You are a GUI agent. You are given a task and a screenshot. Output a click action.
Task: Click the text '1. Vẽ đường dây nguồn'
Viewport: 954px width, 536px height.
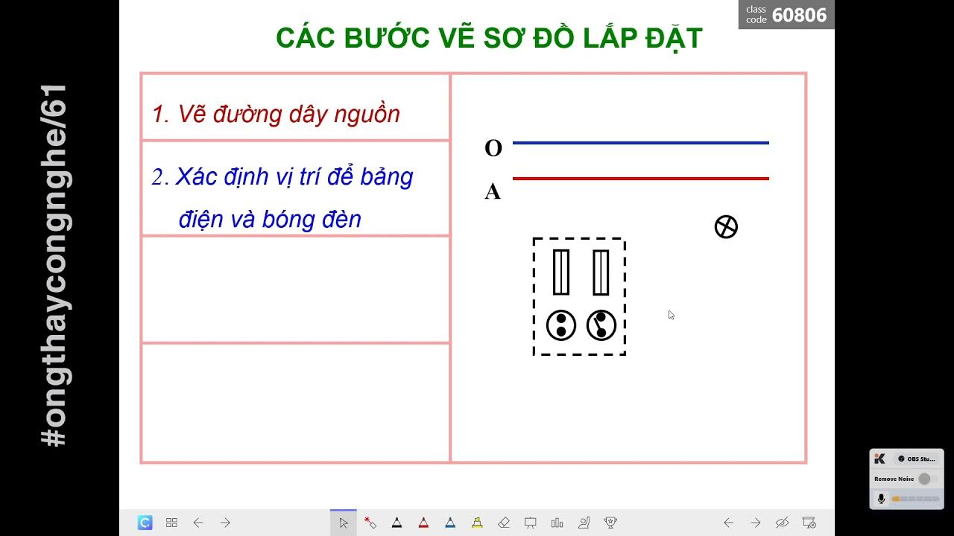276,114
